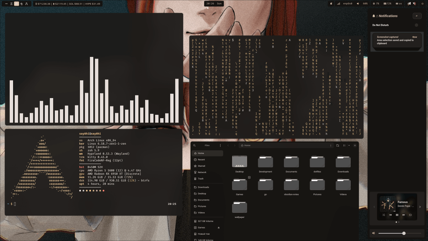Open search in the Files window

point(195,145)
